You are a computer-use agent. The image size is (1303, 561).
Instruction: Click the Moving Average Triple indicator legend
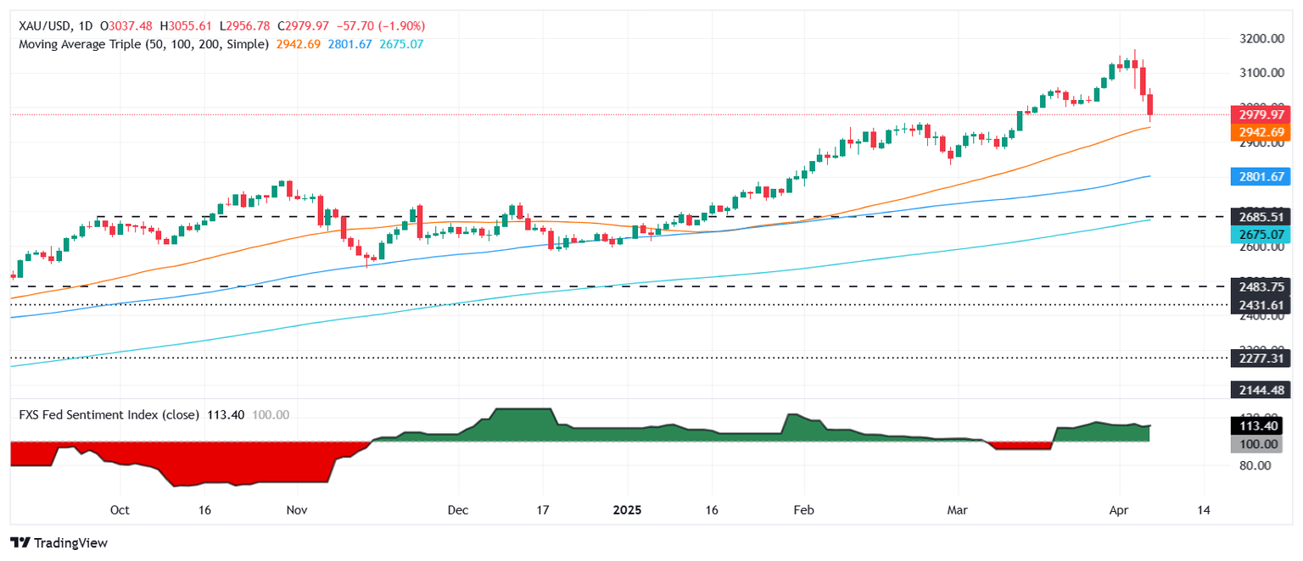point(143,43)
